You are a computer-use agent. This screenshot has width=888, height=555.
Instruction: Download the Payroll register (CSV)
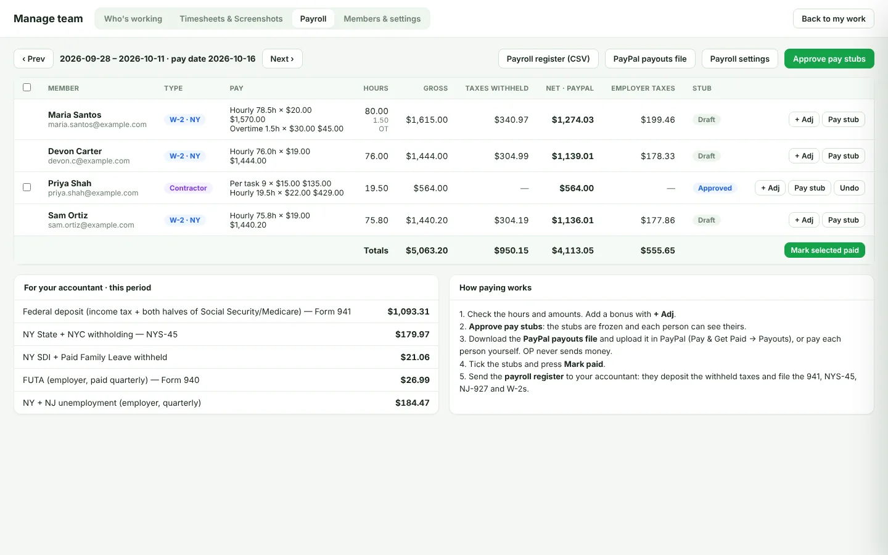tap(548, 59)
